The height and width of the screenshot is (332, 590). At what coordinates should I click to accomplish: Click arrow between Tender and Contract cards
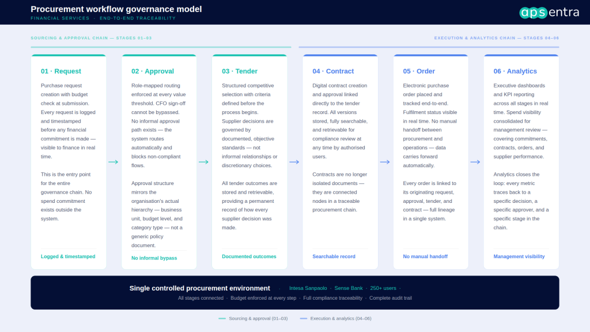point(294,162)
